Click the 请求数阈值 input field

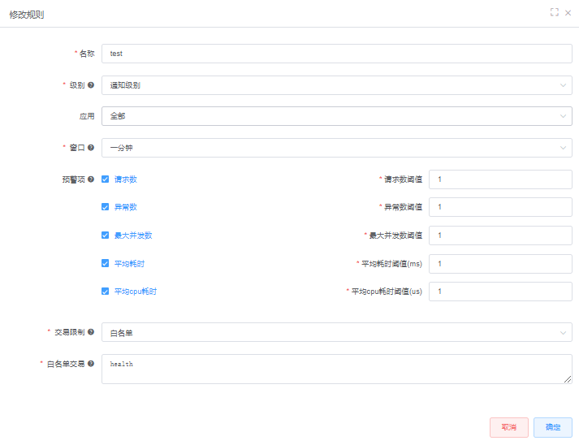click(x=500, y=179)
